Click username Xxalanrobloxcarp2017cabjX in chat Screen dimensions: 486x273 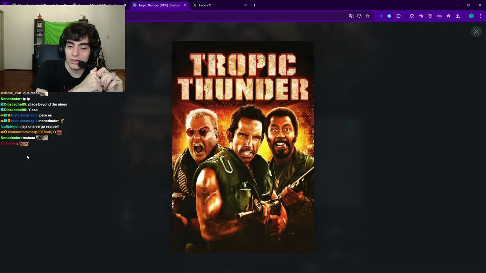click(32, 132)
